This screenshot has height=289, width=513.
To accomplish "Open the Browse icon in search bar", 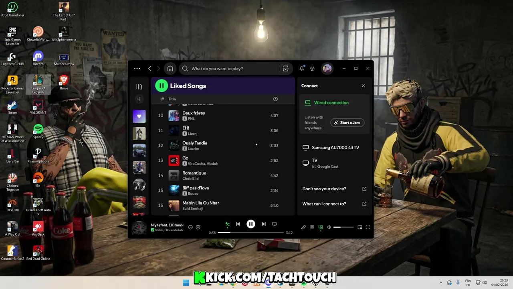I will 285,69.
